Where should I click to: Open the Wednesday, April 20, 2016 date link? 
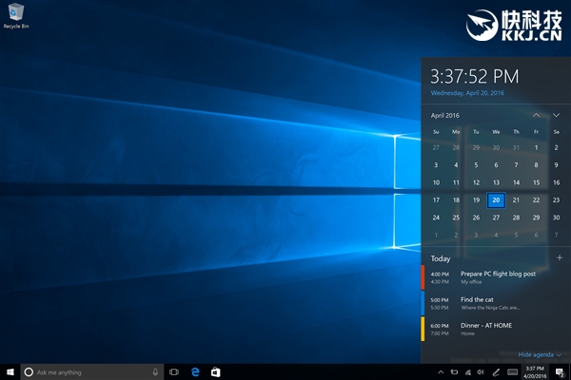(467, 93)
